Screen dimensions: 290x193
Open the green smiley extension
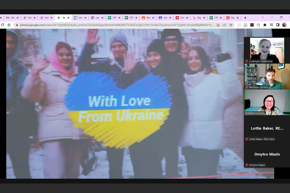pos(246,25)
